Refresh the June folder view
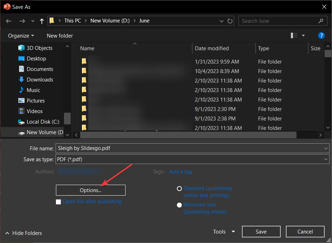Viewport: 332px width, 243px height. pos(230,21)
